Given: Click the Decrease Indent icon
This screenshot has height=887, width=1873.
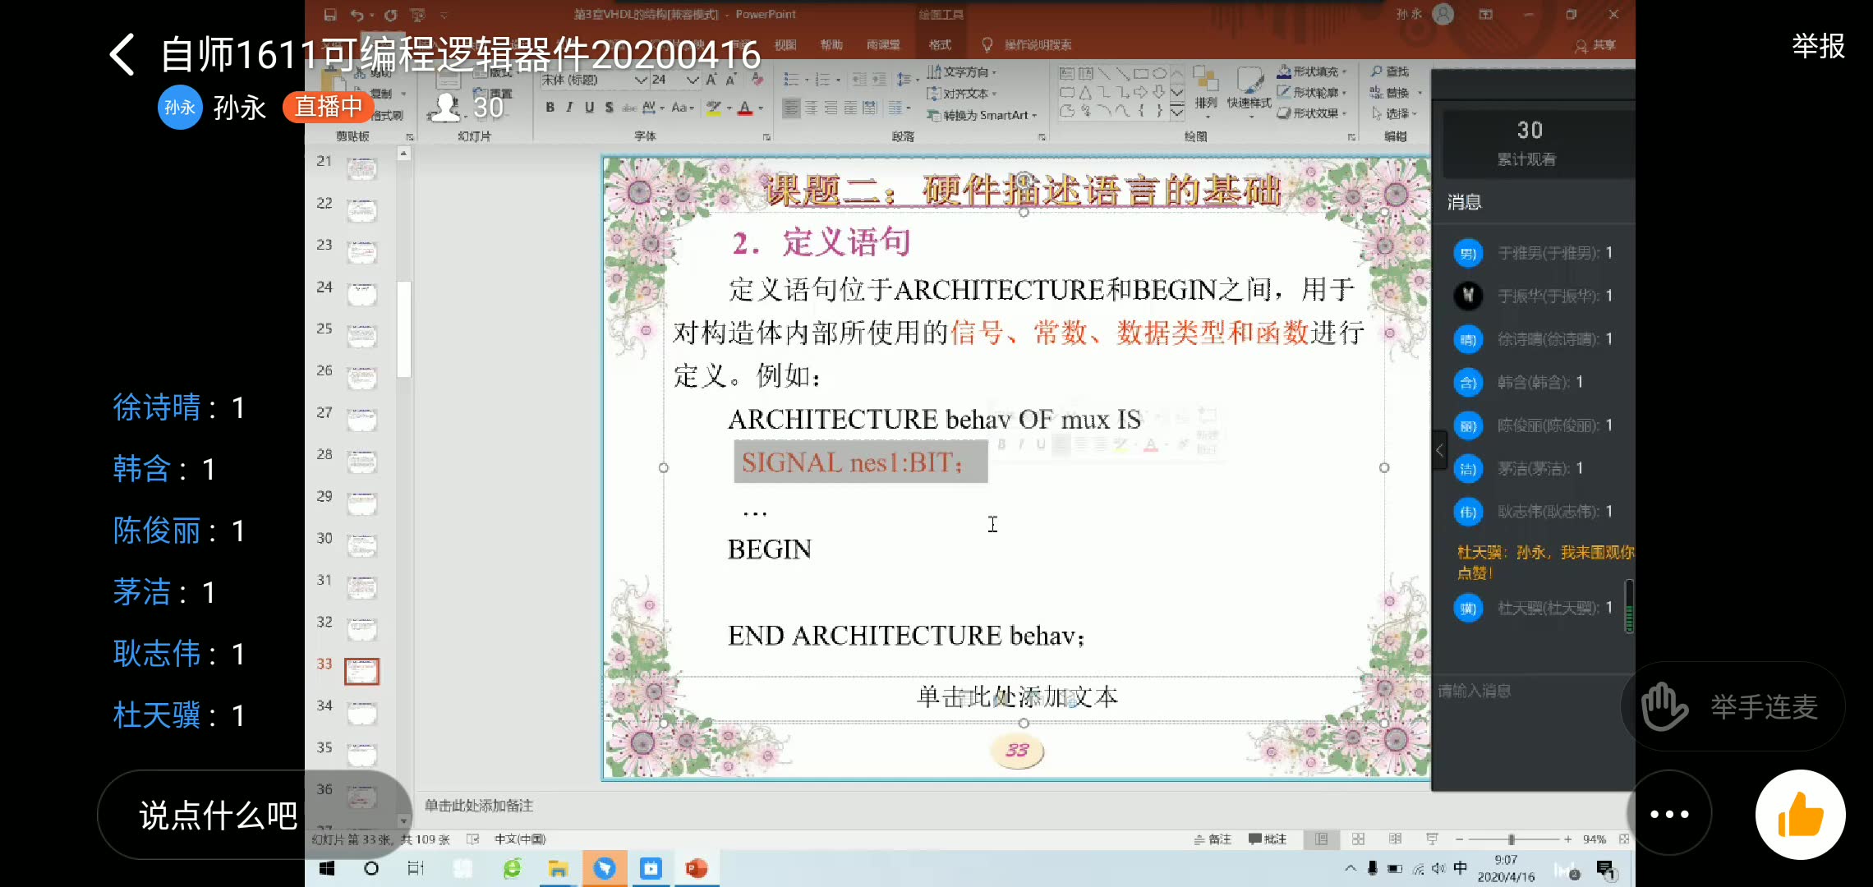Looking at the screenshot, I should pyautogui.click(x=859, y=80).
